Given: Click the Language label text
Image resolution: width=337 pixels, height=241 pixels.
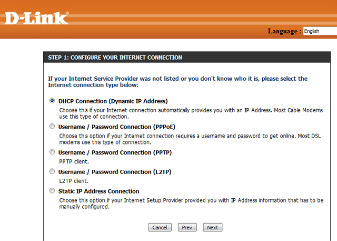Looking at the screenshot, I should pyautogui.click(x=284, y=31).
